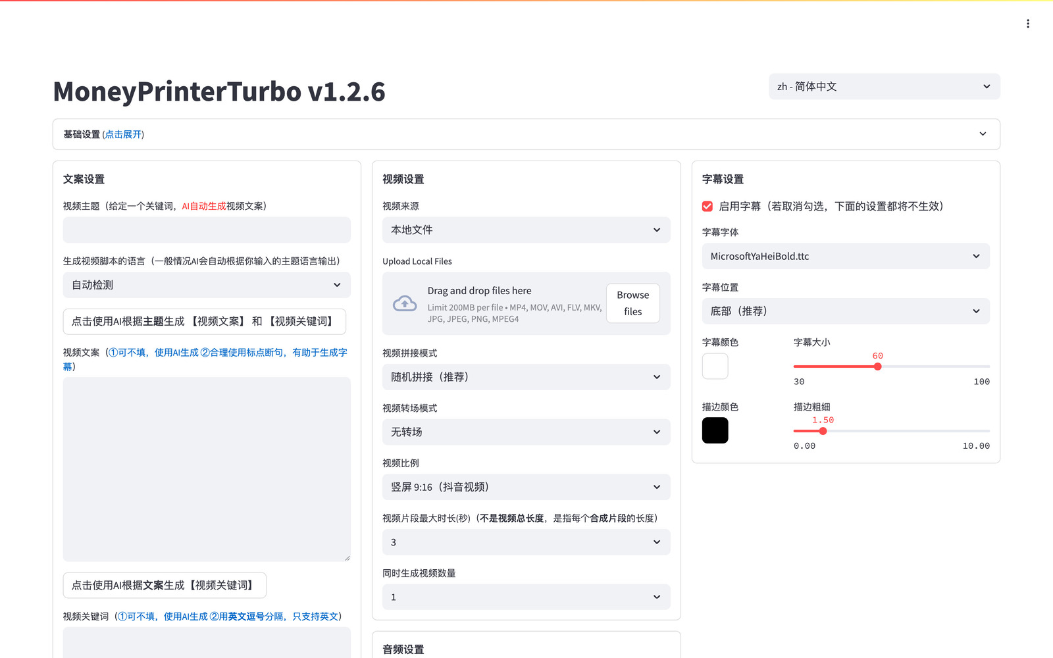This screenshot has width=1053, height=658.
Task: Click the Browse files button
Action: point(632,303)
